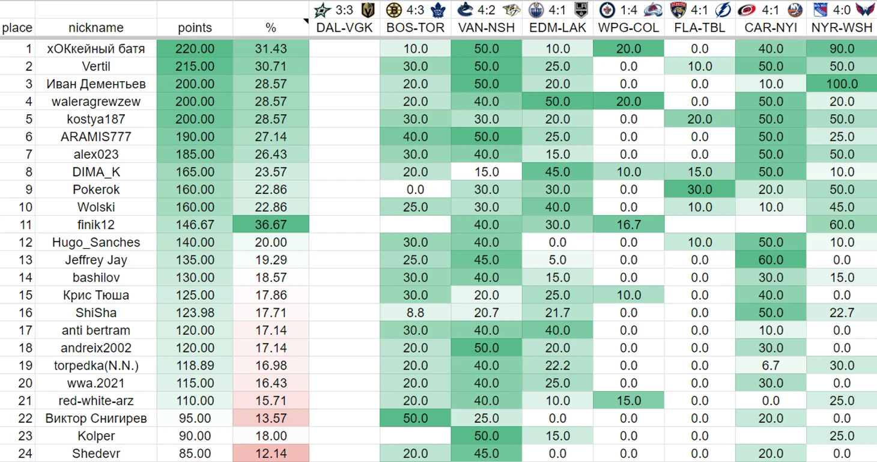877x462 pixels.
Task: Click the 4:0 score for NYR-WSH
Action: click(x=842, y=10)
